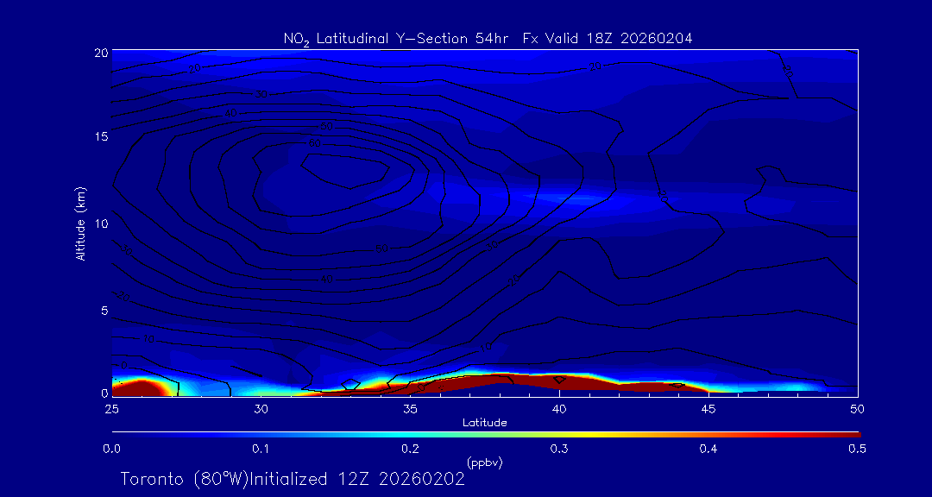Click the 0.4 colorbar tick label

tap(708, 449)
